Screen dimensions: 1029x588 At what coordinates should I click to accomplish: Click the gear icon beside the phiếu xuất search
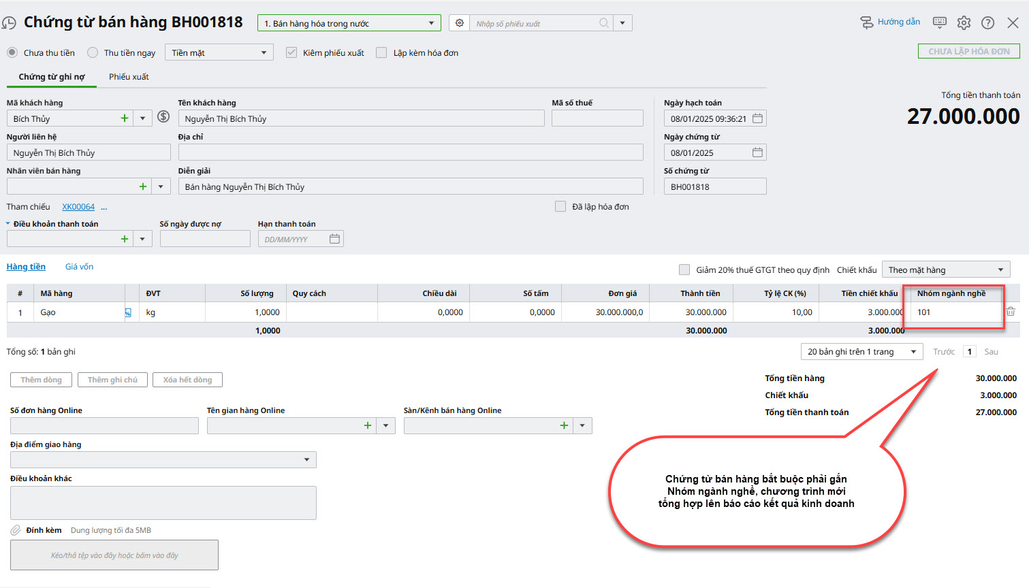pyautogui.click(x=460, y=23)
